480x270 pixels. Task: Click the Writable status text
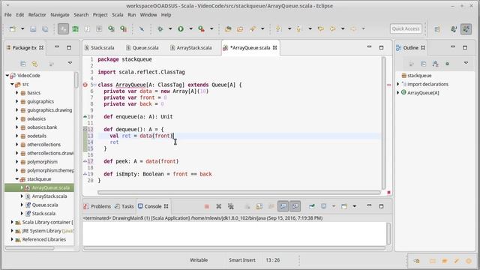coord(199,260)
